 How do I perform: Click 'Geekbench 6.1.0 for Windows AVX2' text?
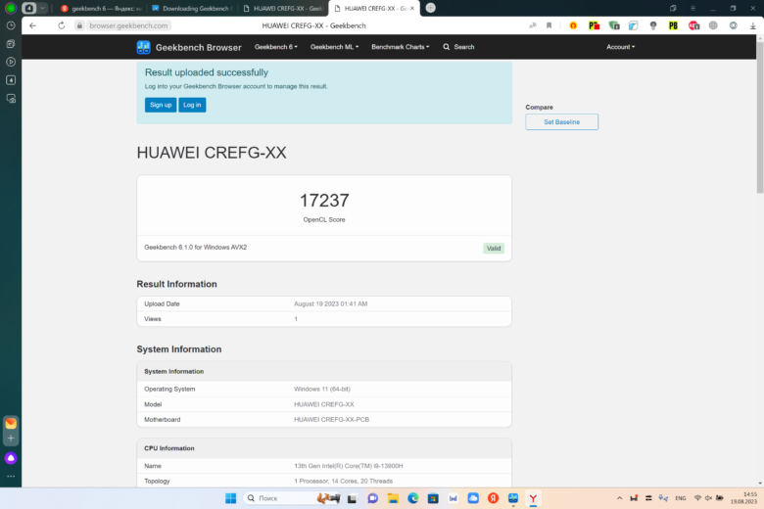coord(195,248)
